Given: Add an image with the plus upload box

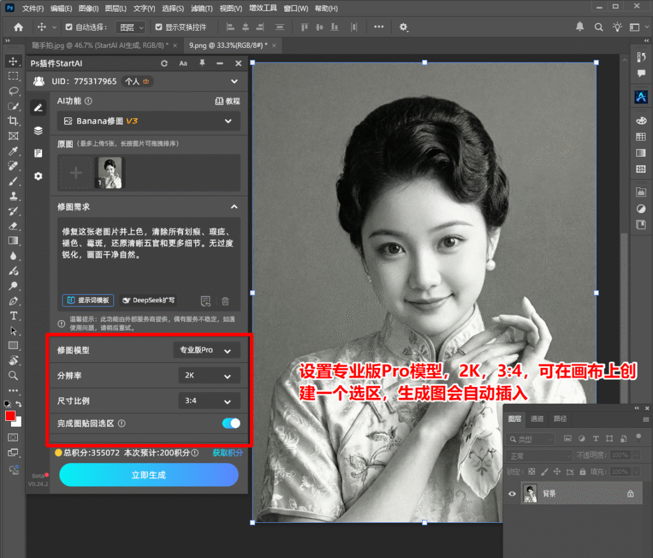Looking at the screenshot, I should click(x=76, y=173).
